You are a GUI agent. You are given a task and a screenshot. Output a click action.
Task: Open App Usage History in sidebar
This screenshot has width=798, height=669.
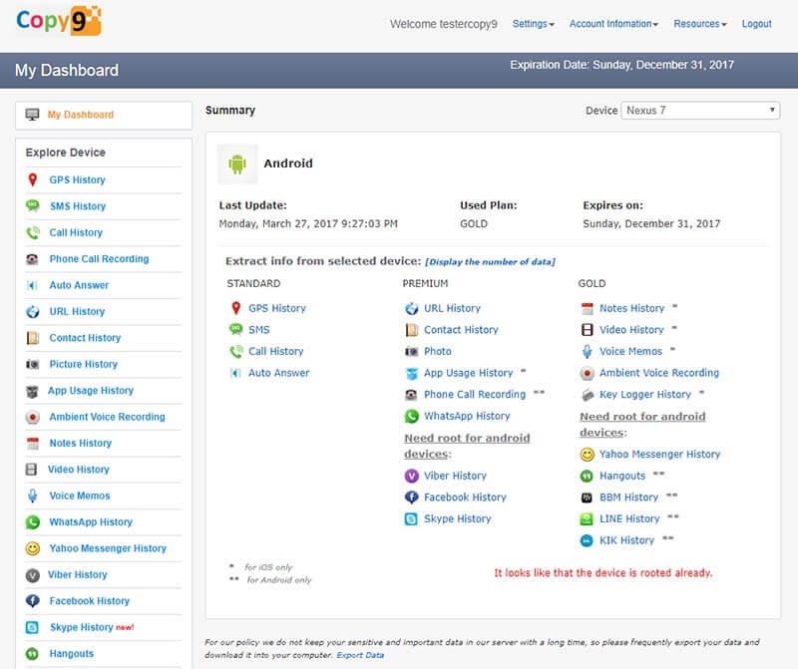pyautogui.click(x=91, y=390)
